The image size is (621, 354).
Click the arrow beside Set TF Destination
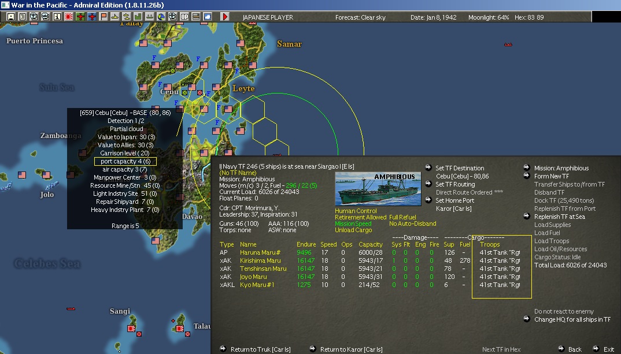click(x=428, y=167)
